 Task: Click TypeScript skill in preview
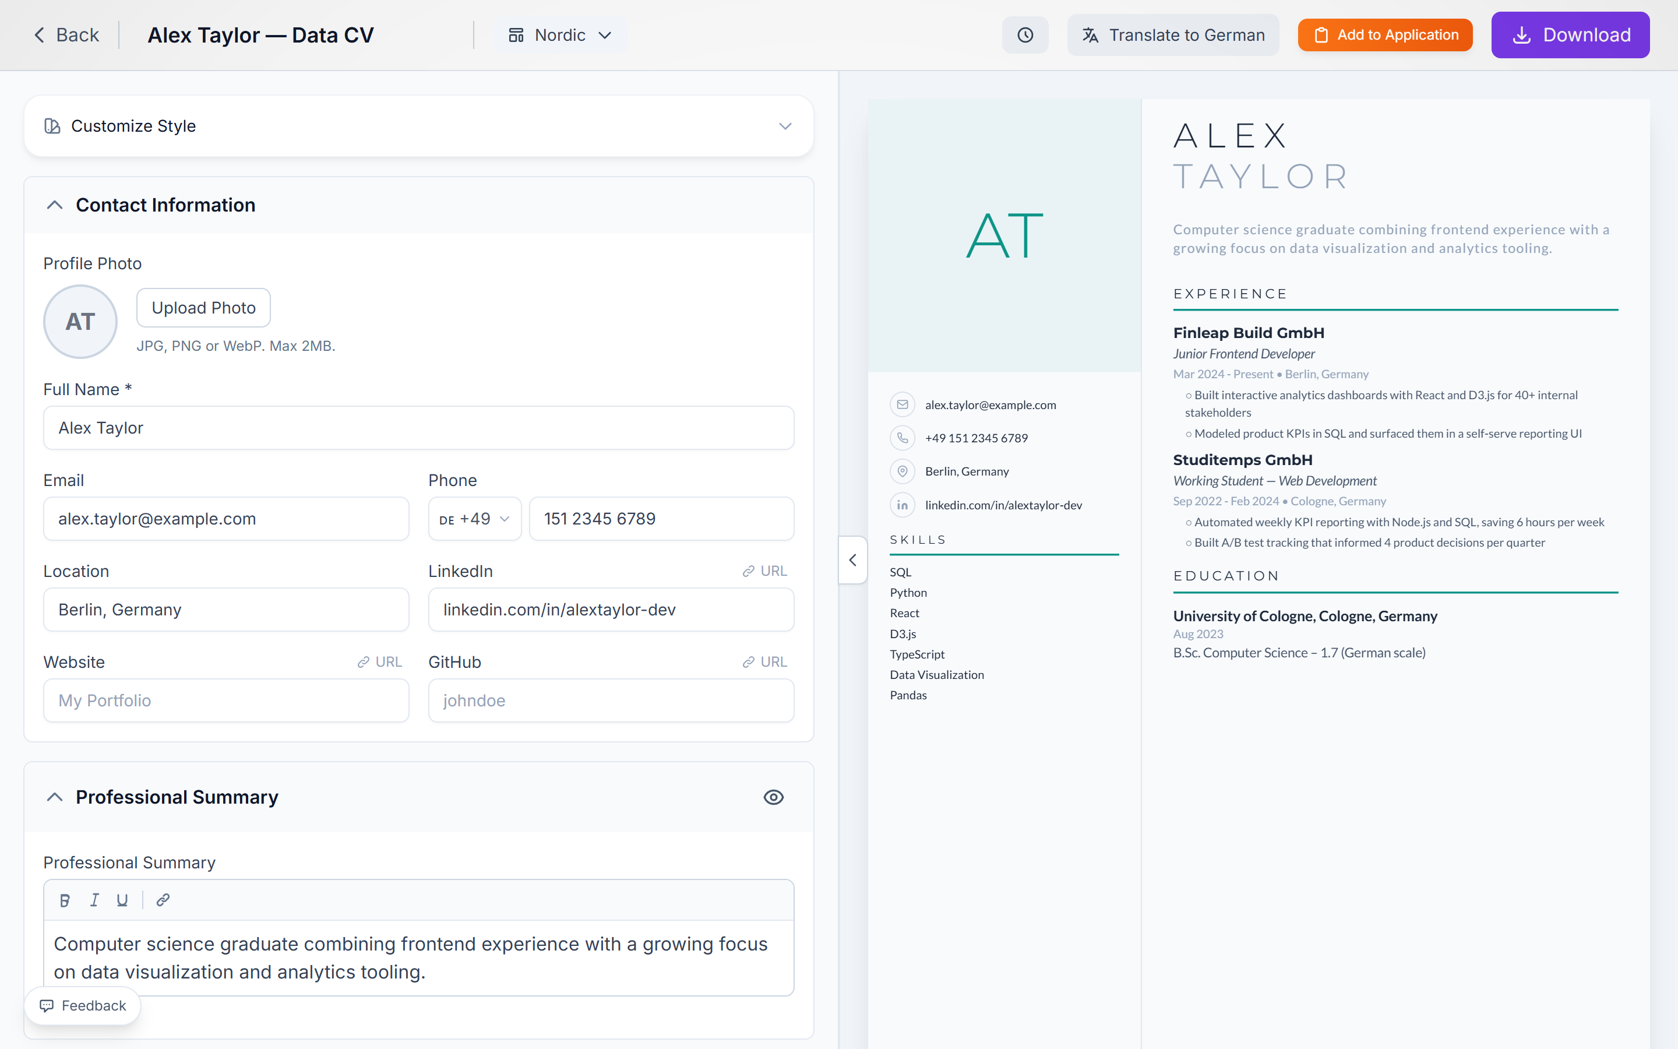(916, 654)
